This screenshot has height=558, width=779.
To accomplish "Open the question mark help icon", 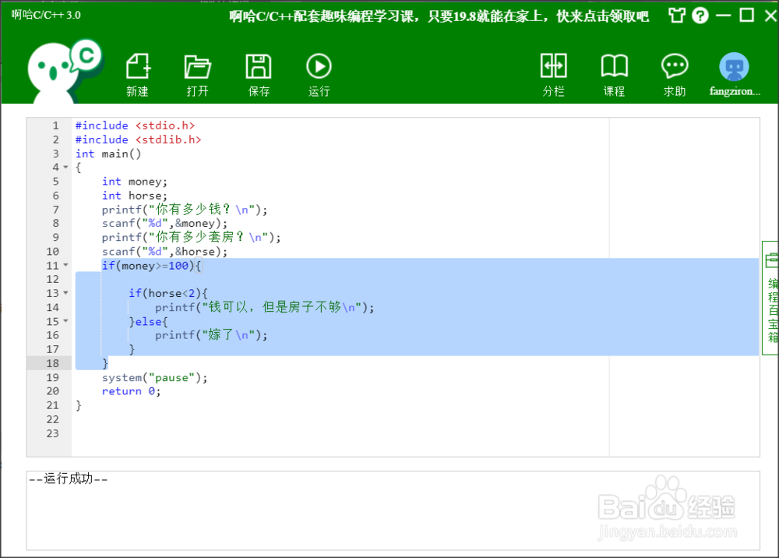I will (700, 16).
